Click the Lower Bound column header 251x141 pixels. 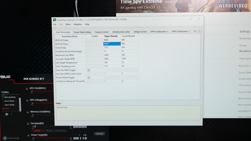tap(128, 36)
